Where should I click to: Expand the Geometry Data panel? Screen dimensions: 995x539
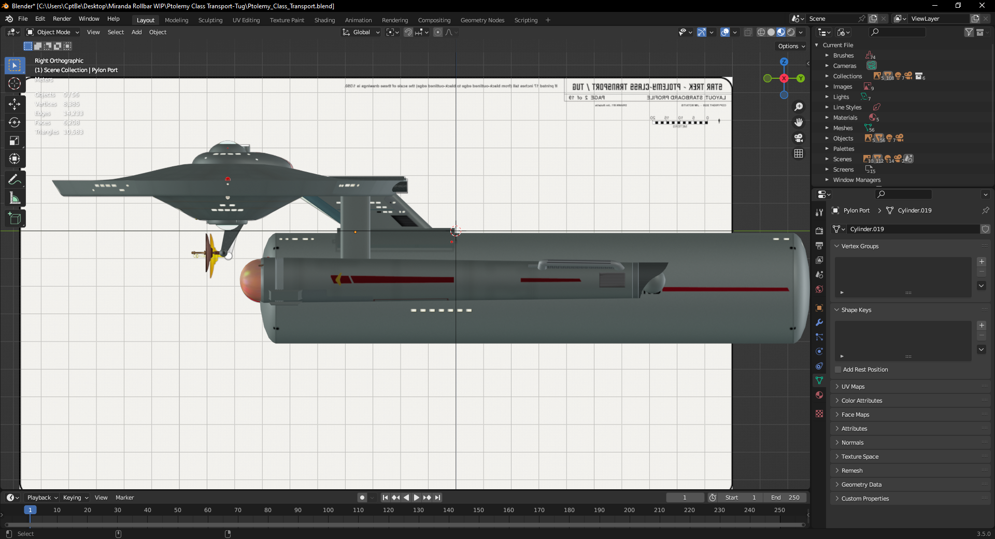(x=836, y=485)
